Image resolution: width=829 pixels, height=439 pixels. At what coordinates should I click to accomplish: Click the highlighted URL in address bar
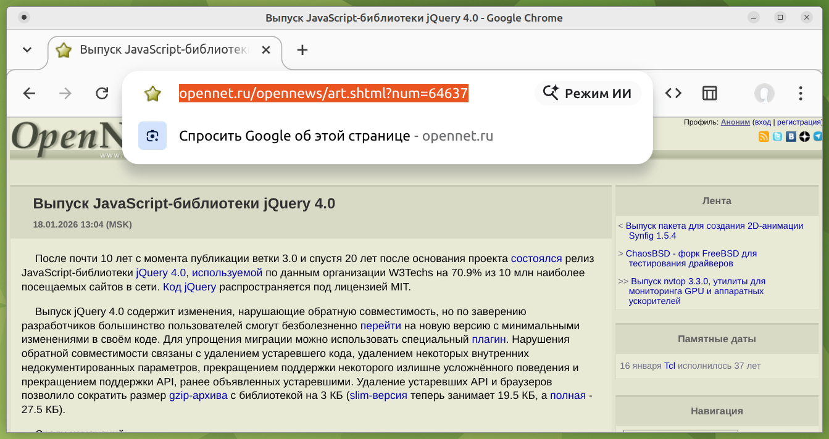pyautogui.click(x=323, y=94)
